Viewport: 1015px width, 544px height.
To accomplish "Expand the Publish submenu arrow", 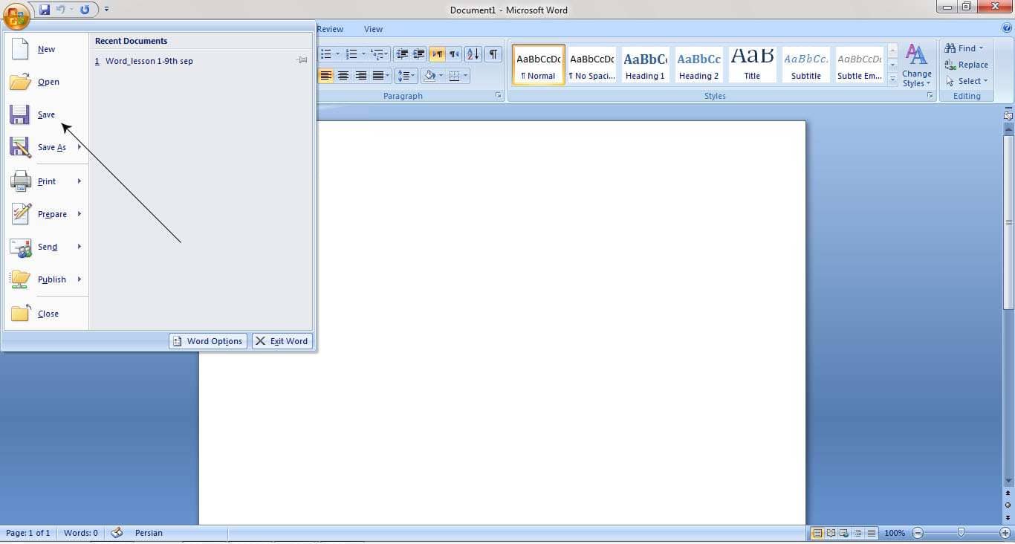I will tap(80, 279).
